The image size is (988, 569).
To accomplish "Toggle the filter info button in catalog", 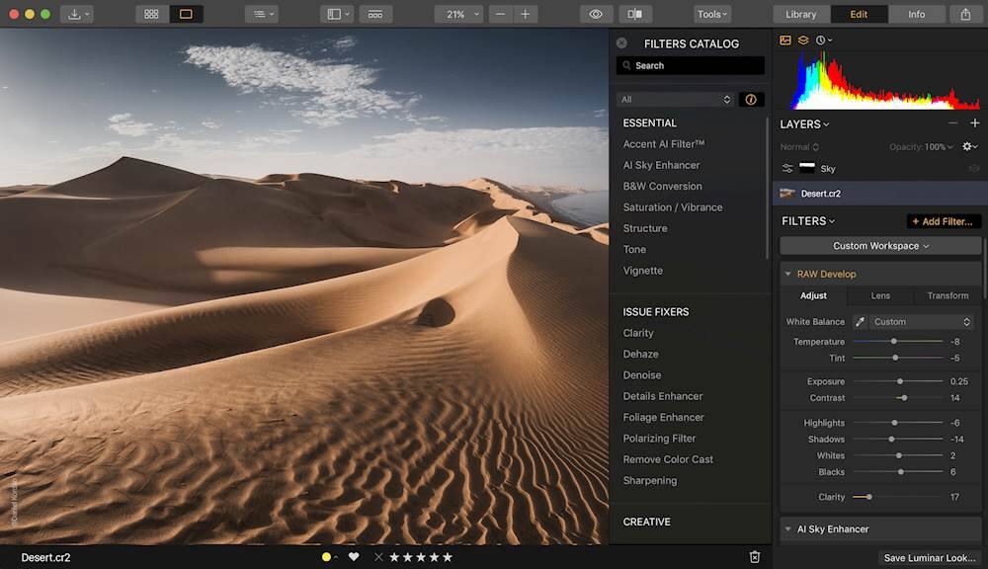I will (x=751, y=100).
